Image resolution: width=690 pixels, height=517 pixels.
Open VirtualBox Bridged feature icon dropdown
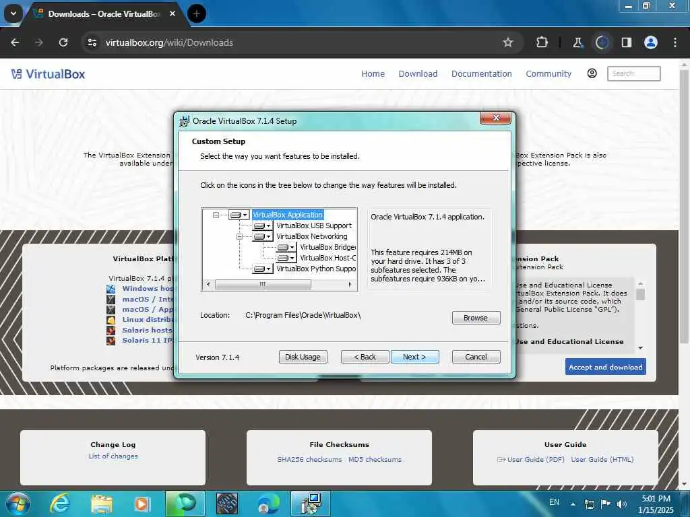pyautogui.click(x=286, y=247)
